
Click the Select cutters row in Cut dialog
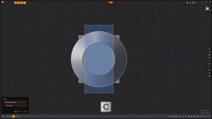click(x=15, y=106)
